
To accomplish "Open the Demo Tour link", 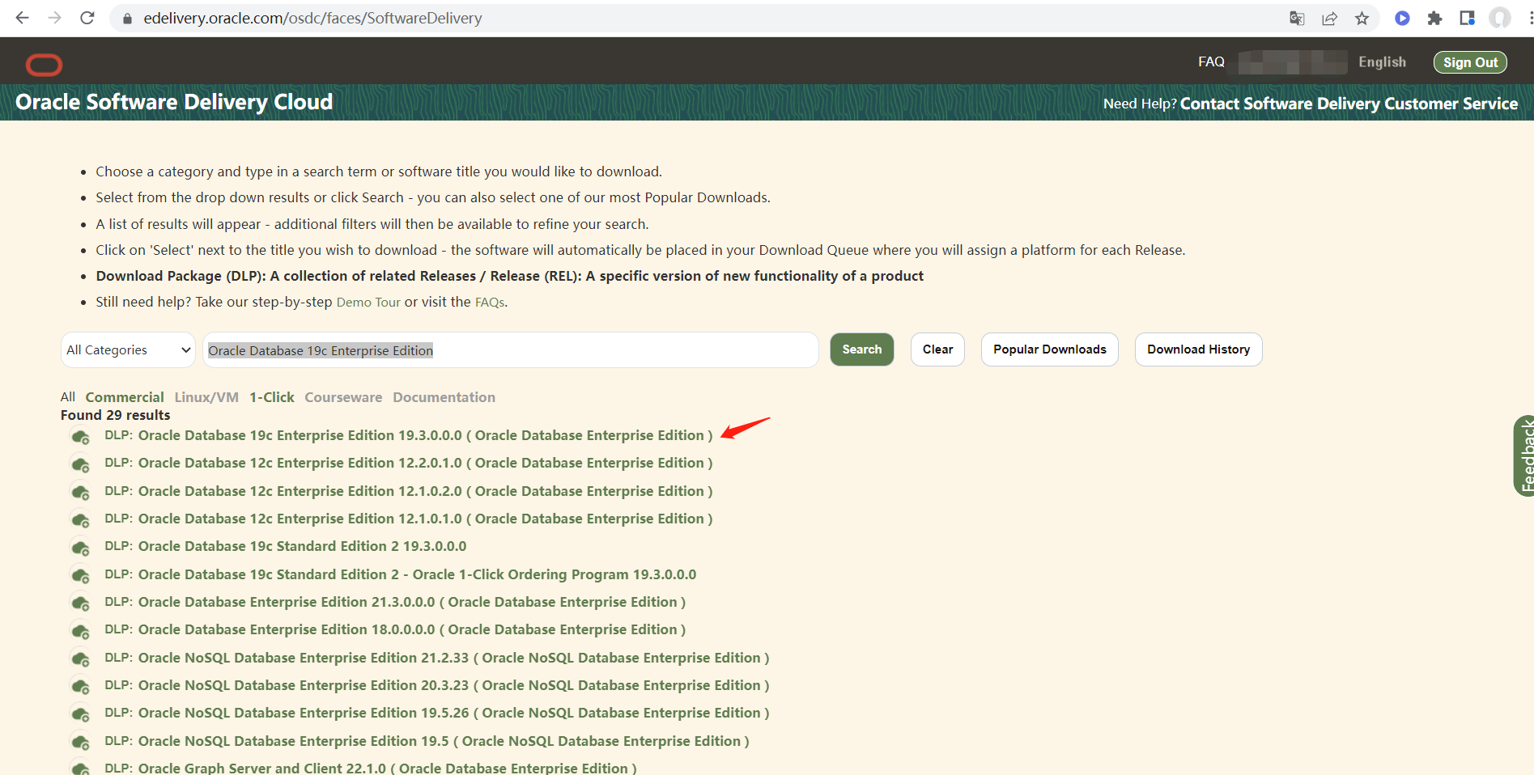I will tap(368, 303).
